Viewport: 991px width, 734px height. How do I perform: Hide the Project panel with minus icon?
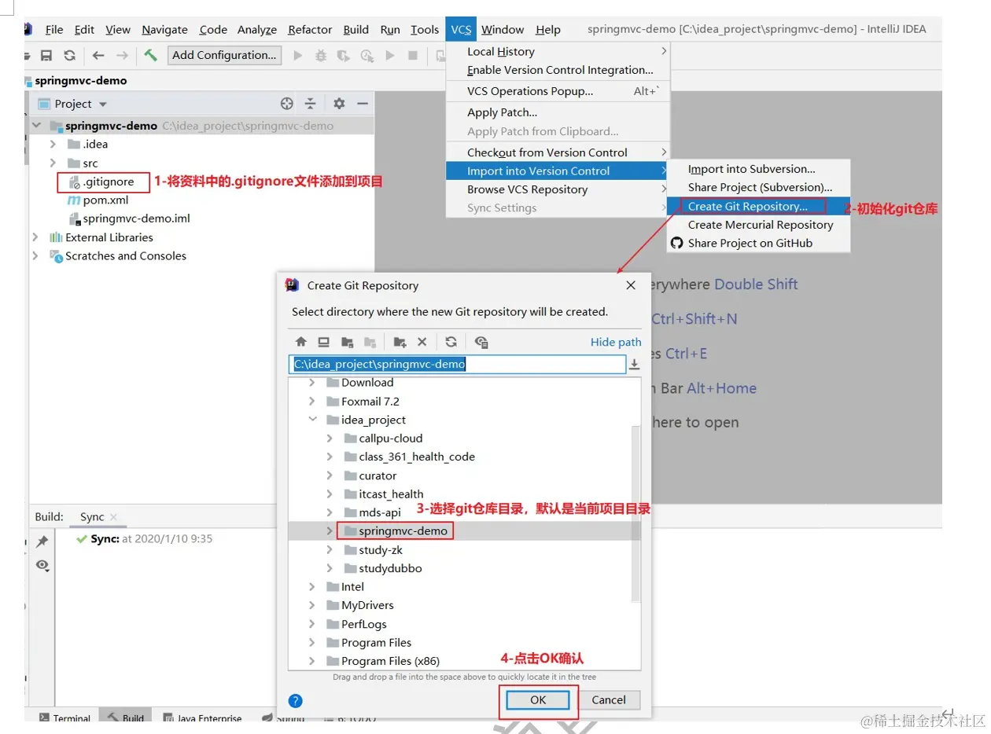(x=363, y=104)
